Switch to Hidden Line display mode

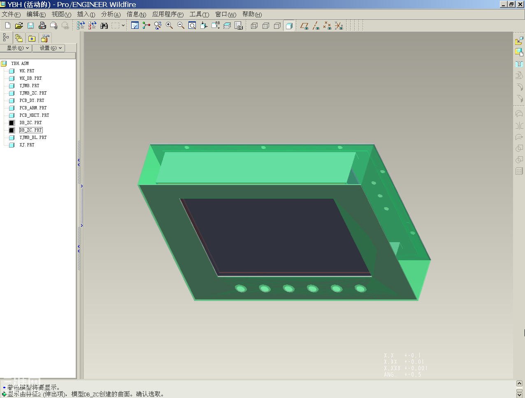(266, 25)
